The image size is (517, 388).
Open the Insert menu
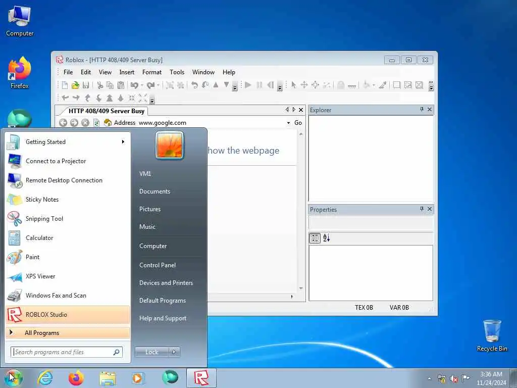click(127, 72)
